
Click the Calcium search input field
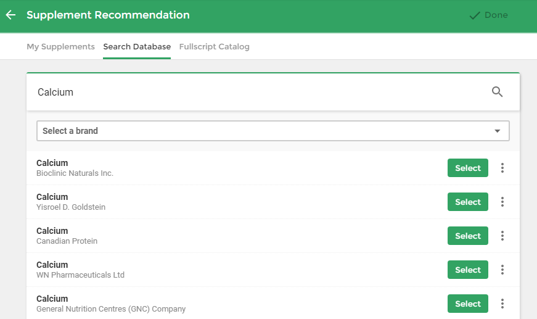(x=260, y=92)
